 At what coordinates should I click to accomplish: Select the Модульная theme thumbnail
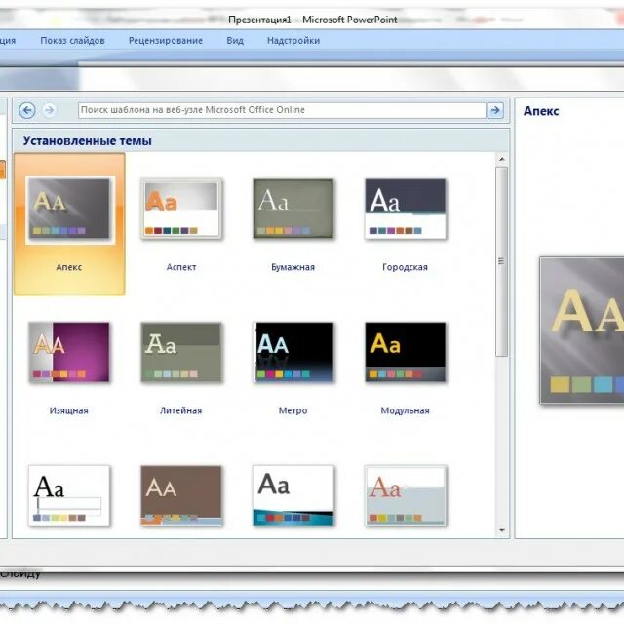click(406, 352)
